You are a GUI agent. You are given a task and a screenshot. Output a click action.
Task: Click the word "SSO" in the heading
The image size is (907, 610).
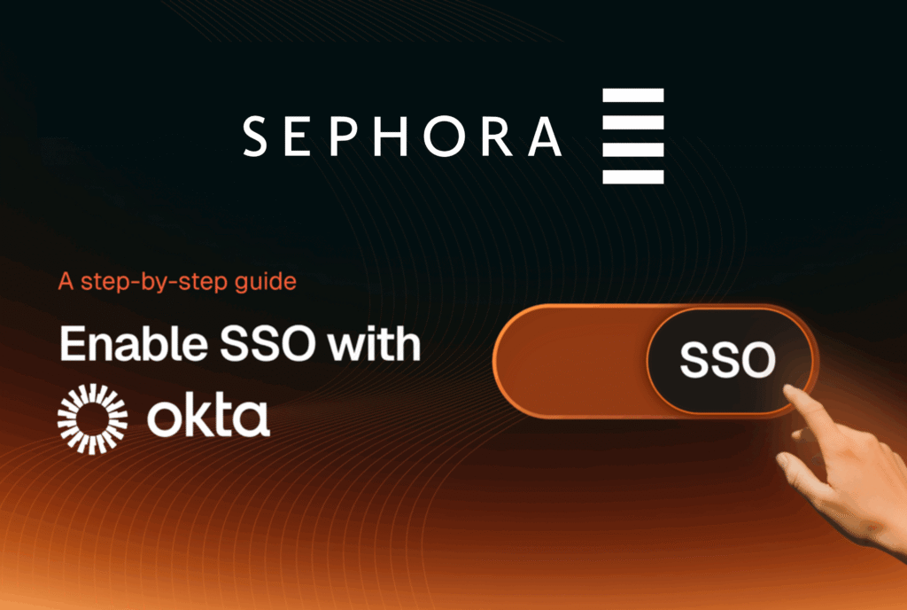256,343
